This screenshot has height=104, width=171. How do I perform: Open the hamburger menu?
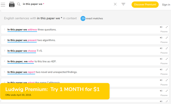(3, 5)
